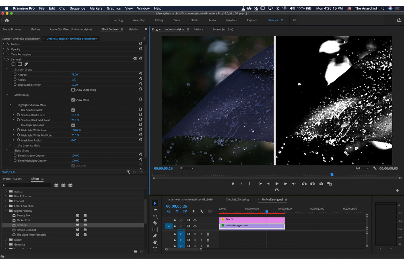Click the Export Frame camera icon

click(321, 184)
